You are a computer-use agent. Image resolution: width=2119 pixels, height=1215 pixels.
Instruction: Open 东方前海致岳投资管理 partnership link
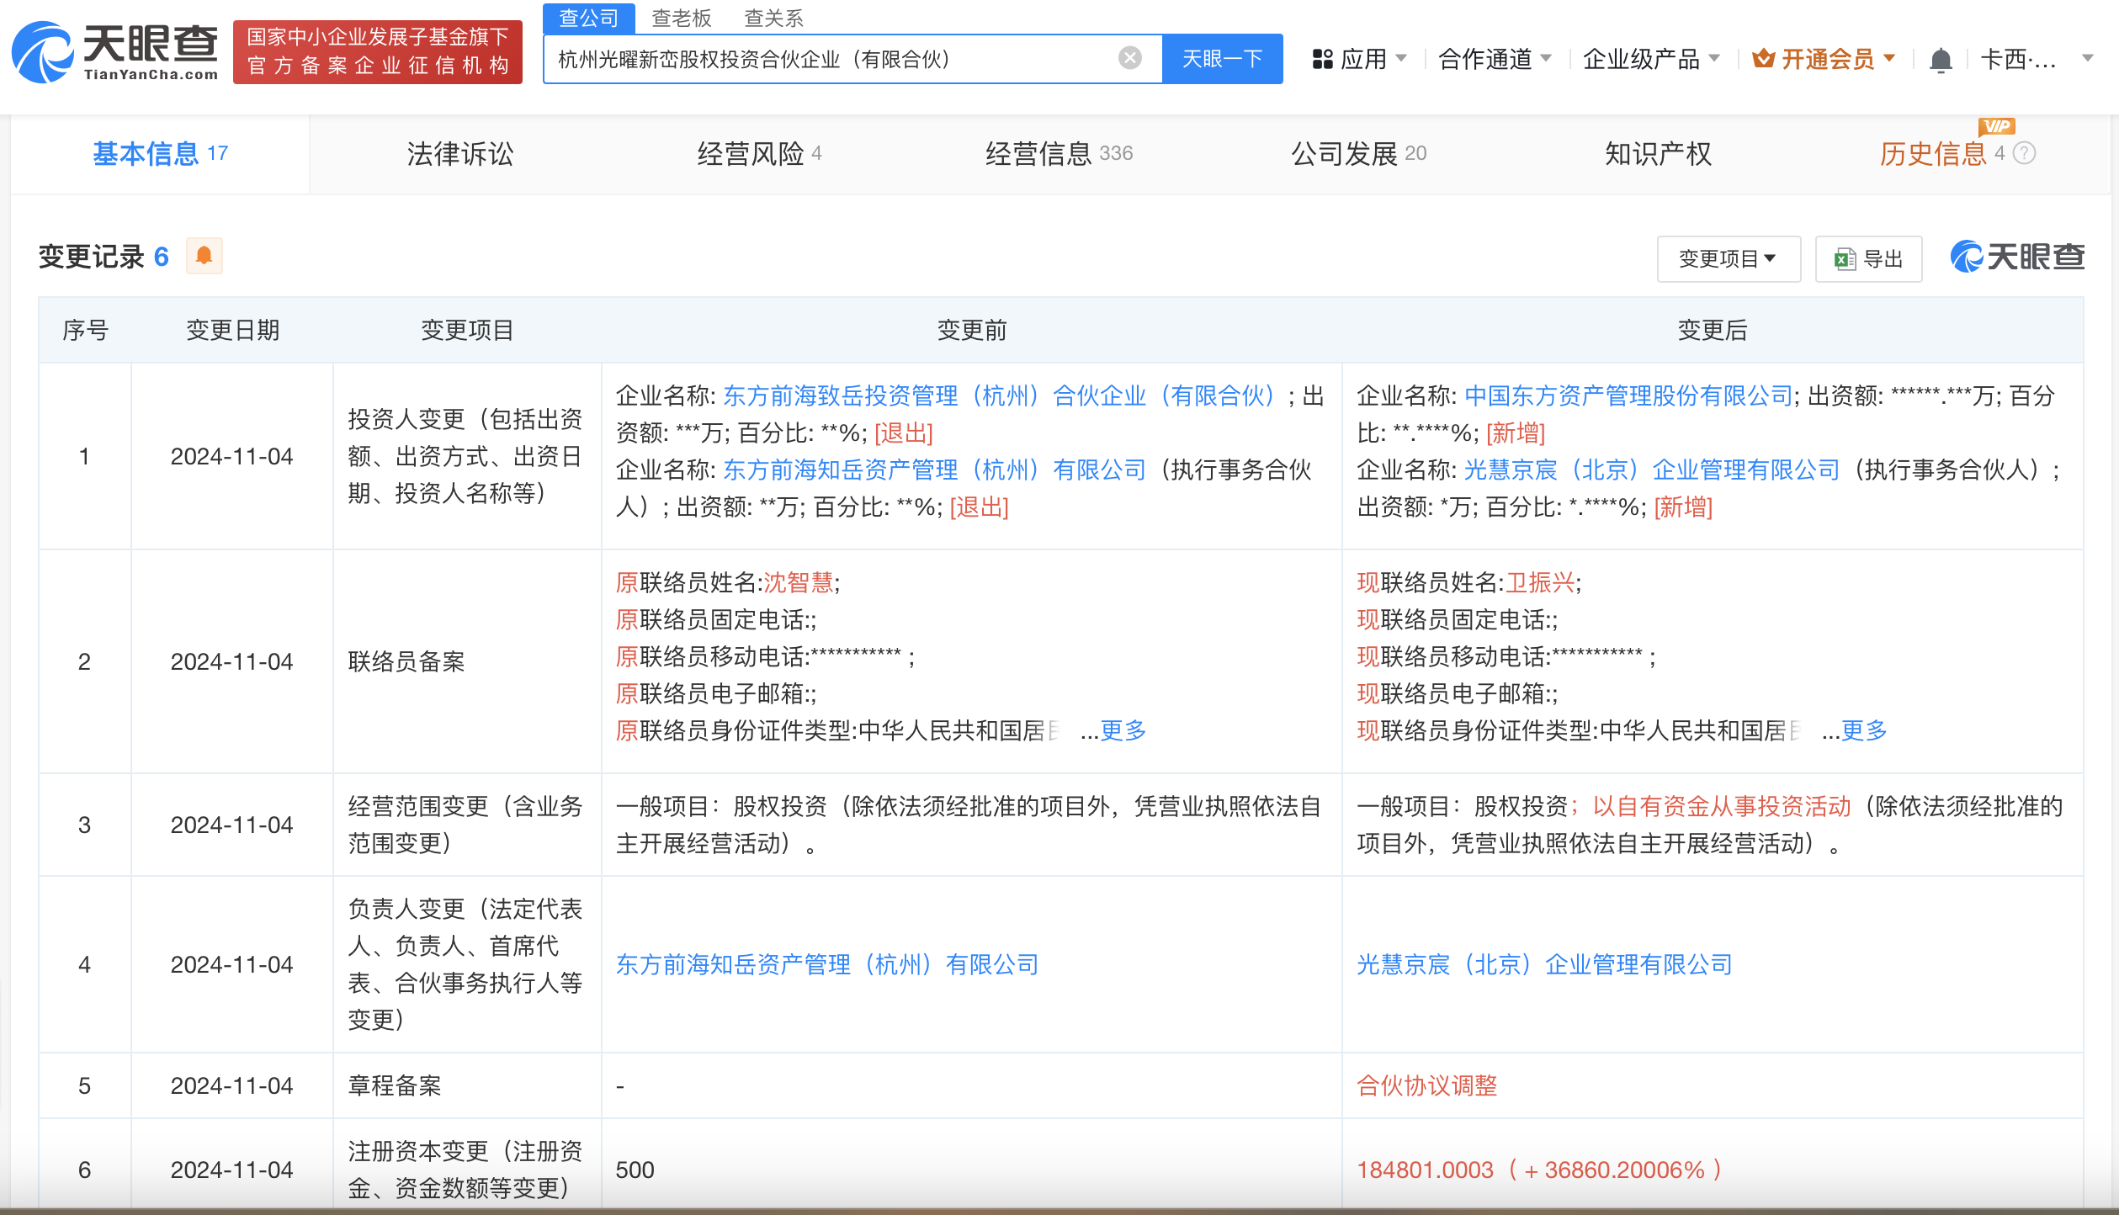point(1001,395)
